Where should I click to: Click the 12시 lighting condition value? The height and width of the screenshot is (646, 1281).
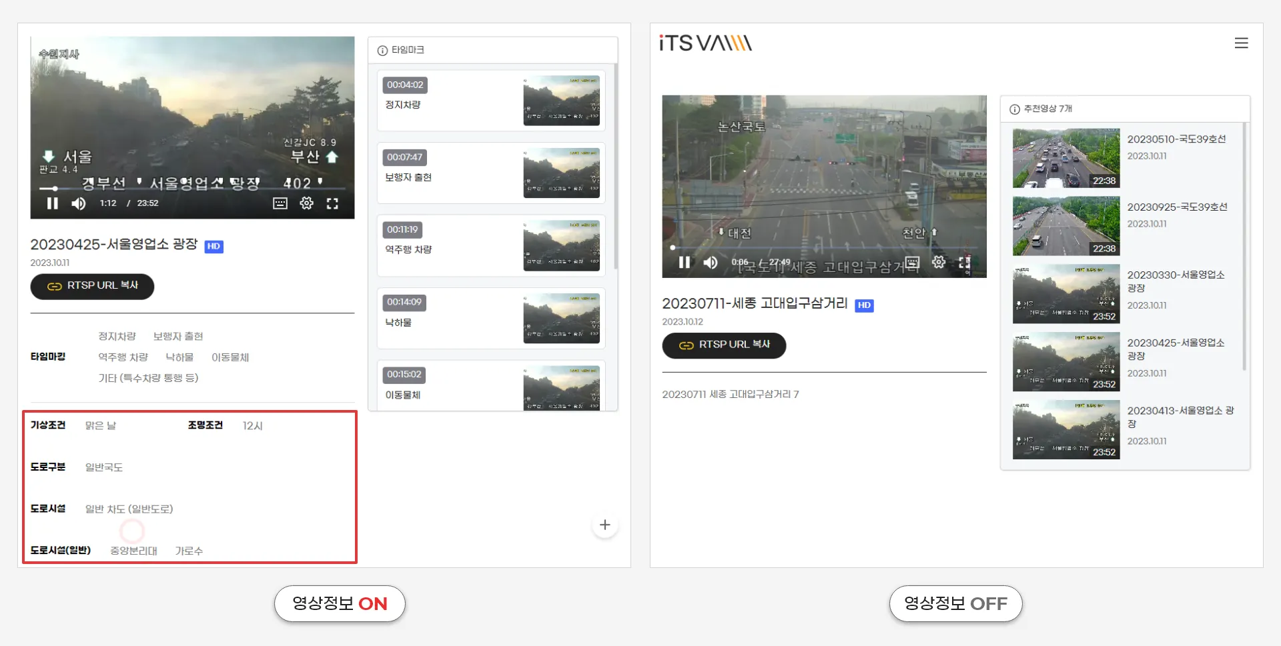point(253,425)
